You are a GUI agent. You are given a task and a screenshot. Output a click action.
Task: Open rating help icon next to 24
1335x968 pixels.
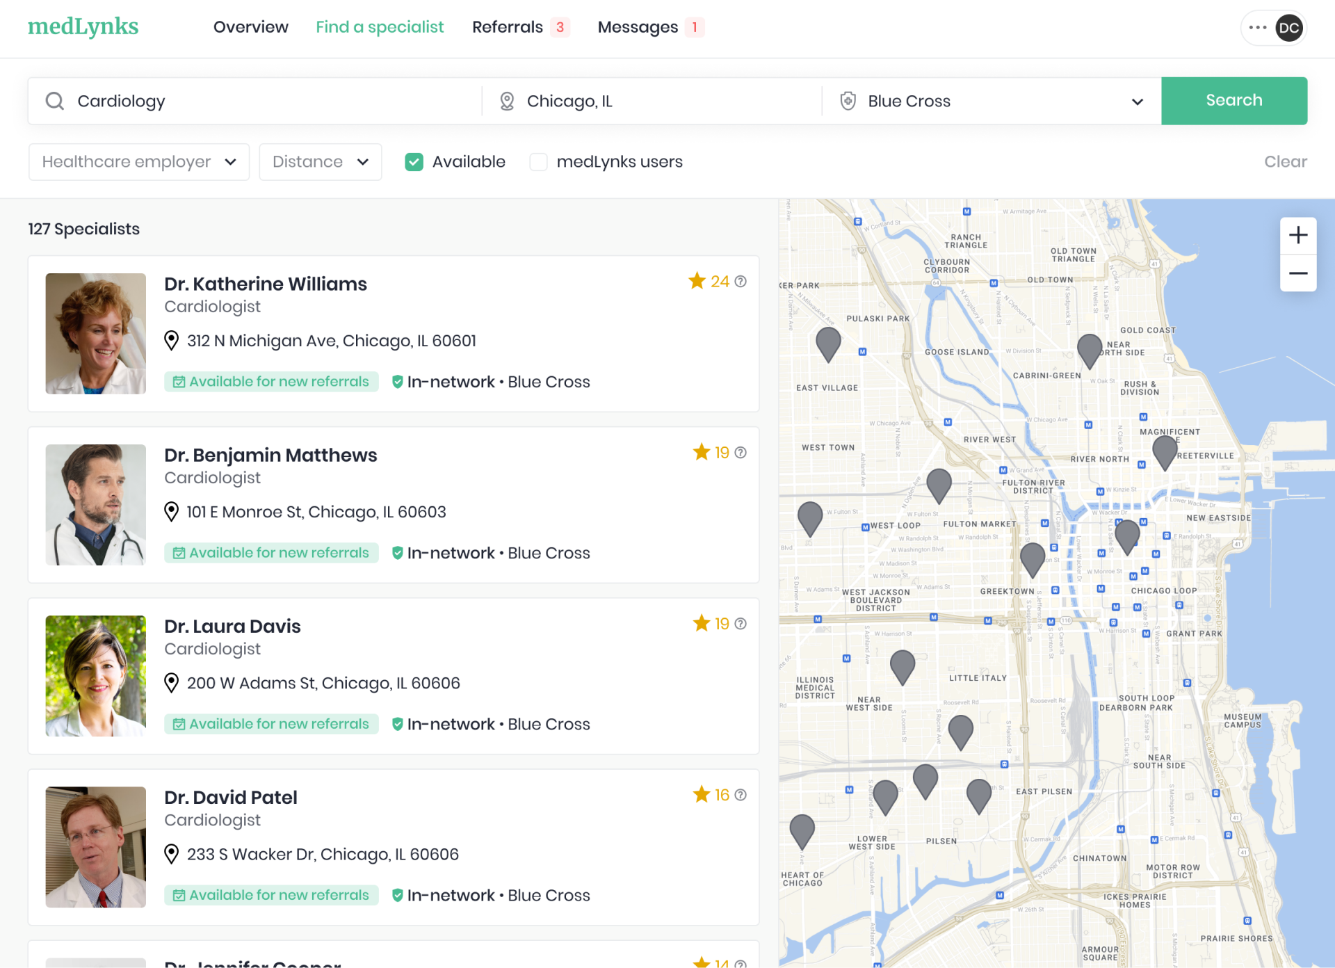coord(741,282)
